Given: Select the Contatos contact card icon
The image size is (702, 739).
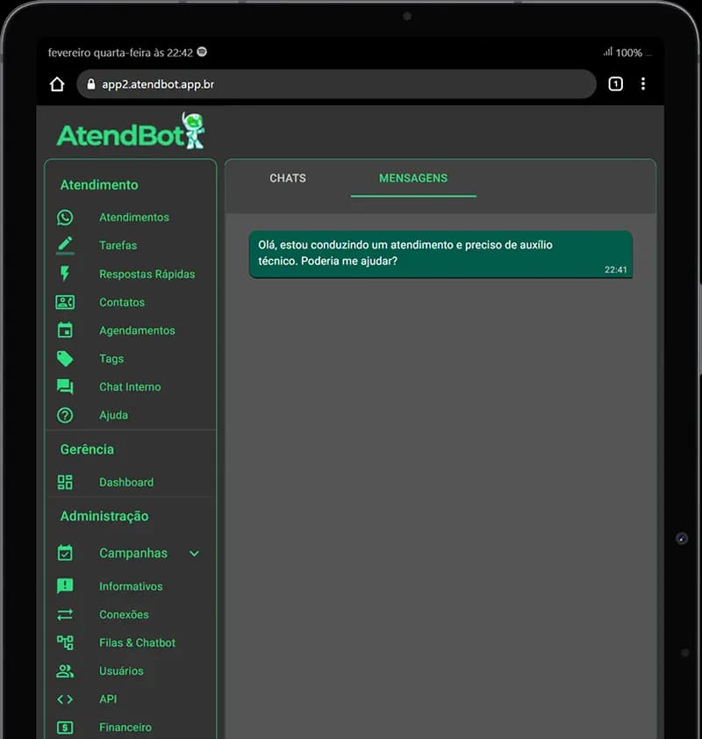Looking at the screenshot, I should point(65,302).
